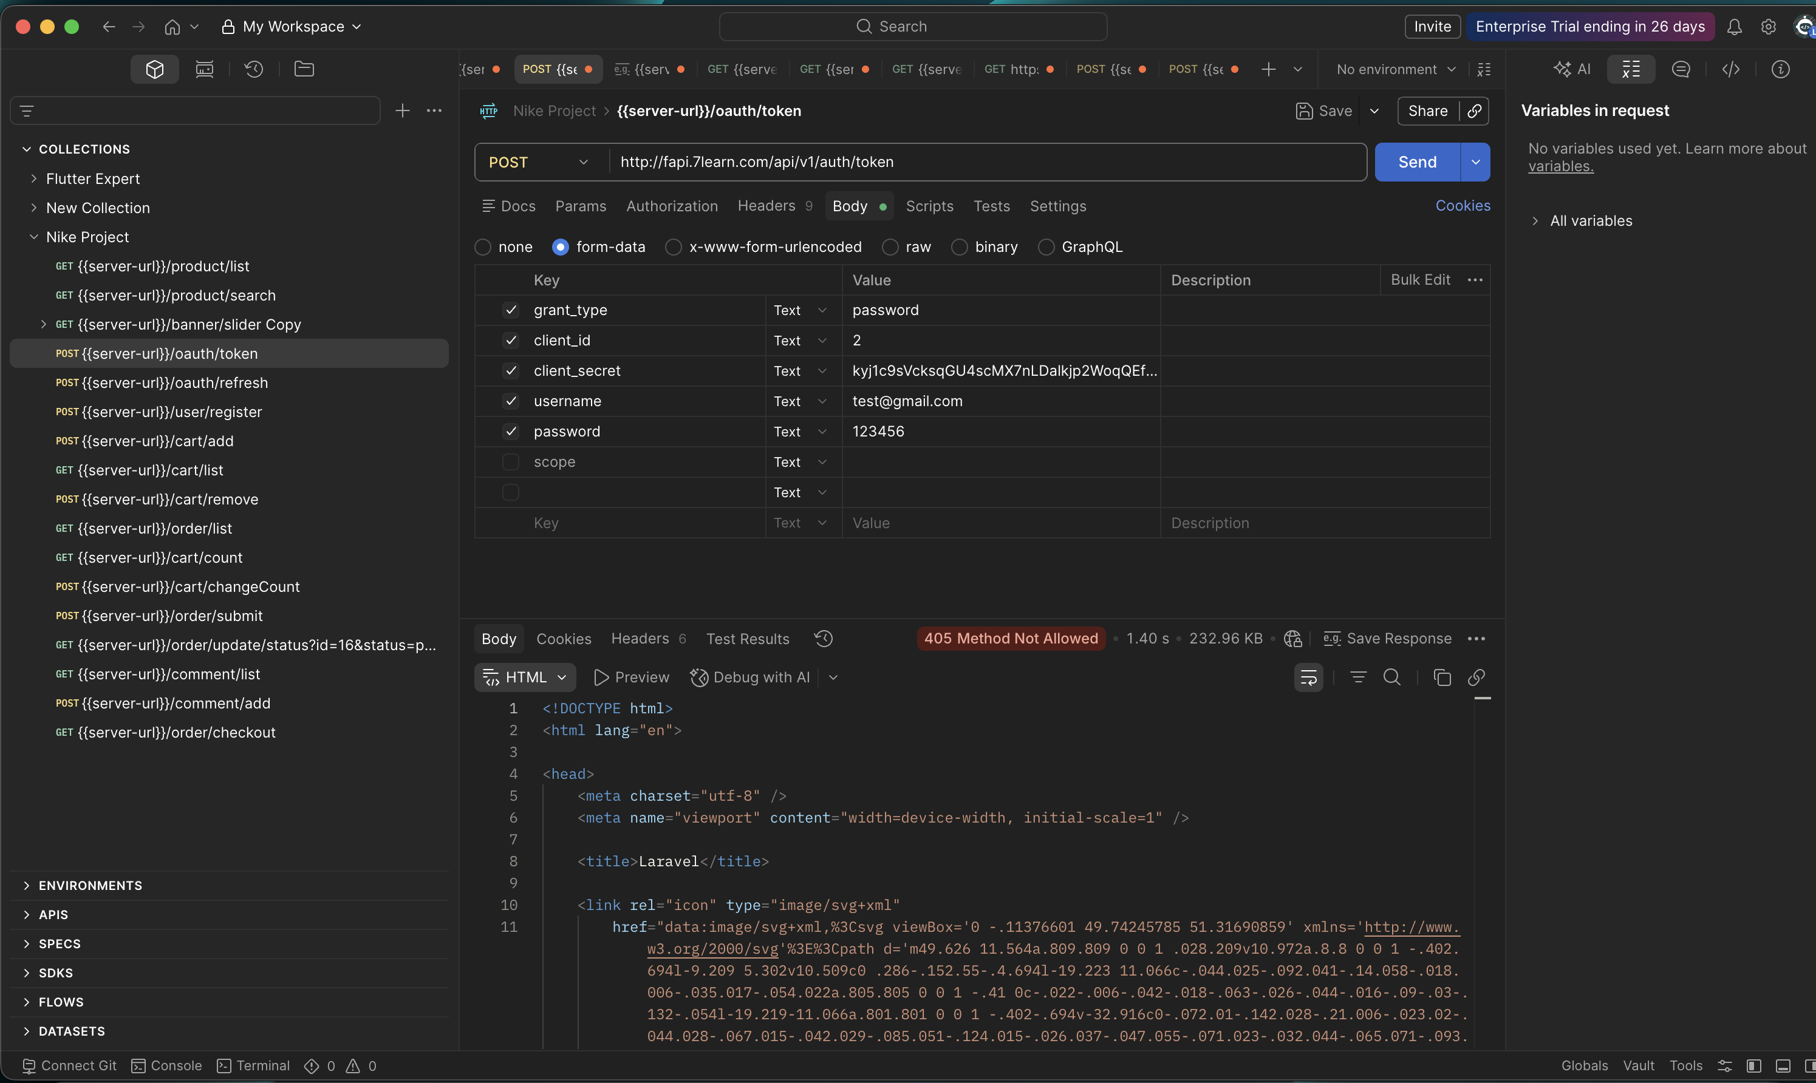Image resolution: width=1816 pixels, height=1083 pixels.
Task: Click the Send button
Action: click(1417, 162)
